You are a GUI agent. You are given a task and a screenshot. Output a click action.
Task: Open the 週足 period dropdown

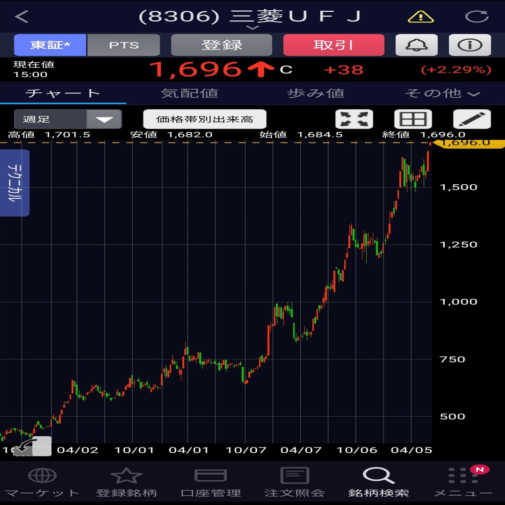tap(68, 119)
